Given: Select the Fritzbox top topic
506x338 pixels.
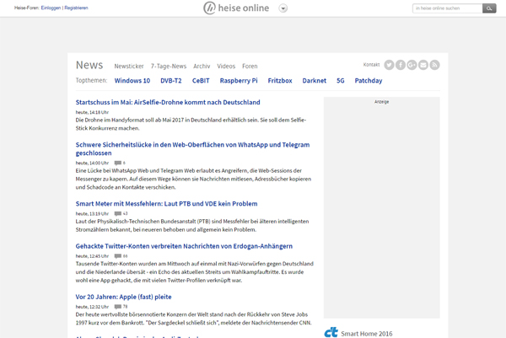Looking at the screenshot, I should (280, 81).
